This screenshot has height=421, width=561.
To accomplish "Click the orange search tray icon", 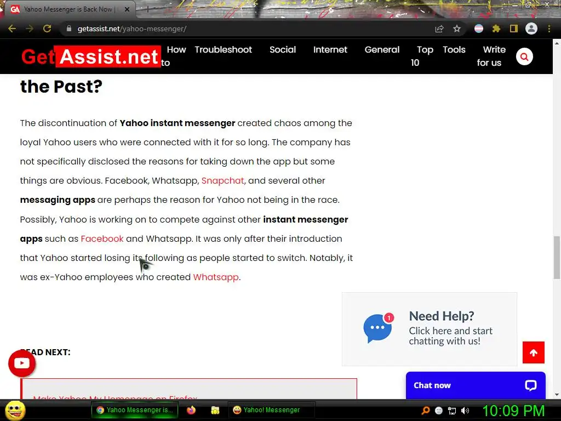I will pyautogui.click(x=425, y=411).
